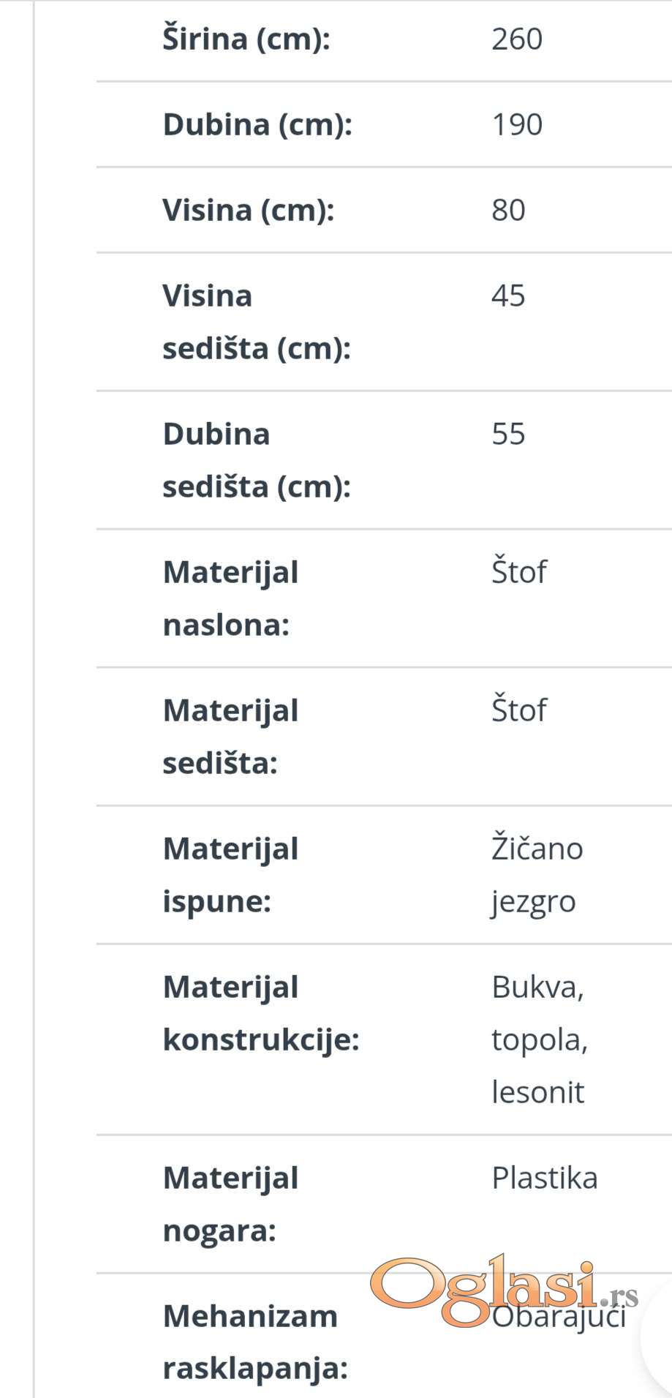
Task: Select the "Žičano jezgro" value
Action: click(x=537, y=875)
